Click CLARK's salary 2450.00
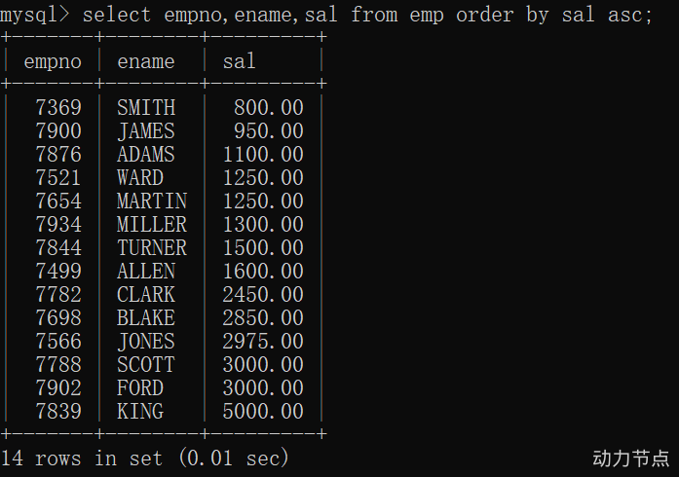This screenshot has width=679, height=477. [x=263, y=294]
